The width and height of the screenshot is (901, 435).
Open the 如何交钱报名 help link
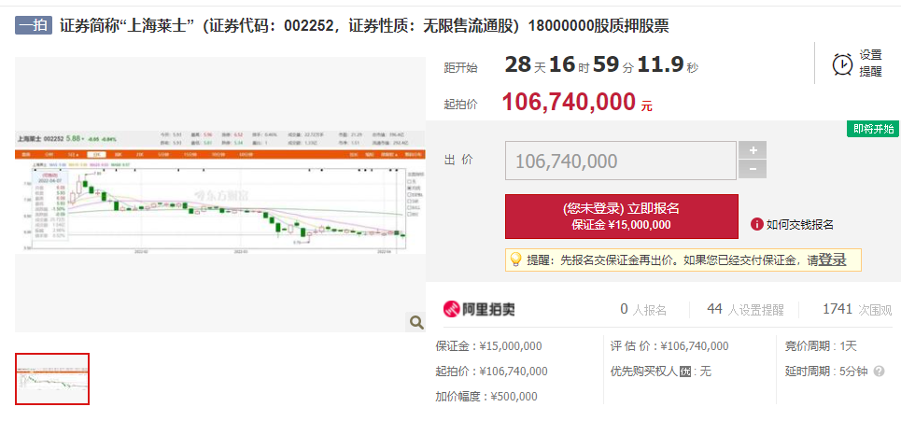click(799, 225)
